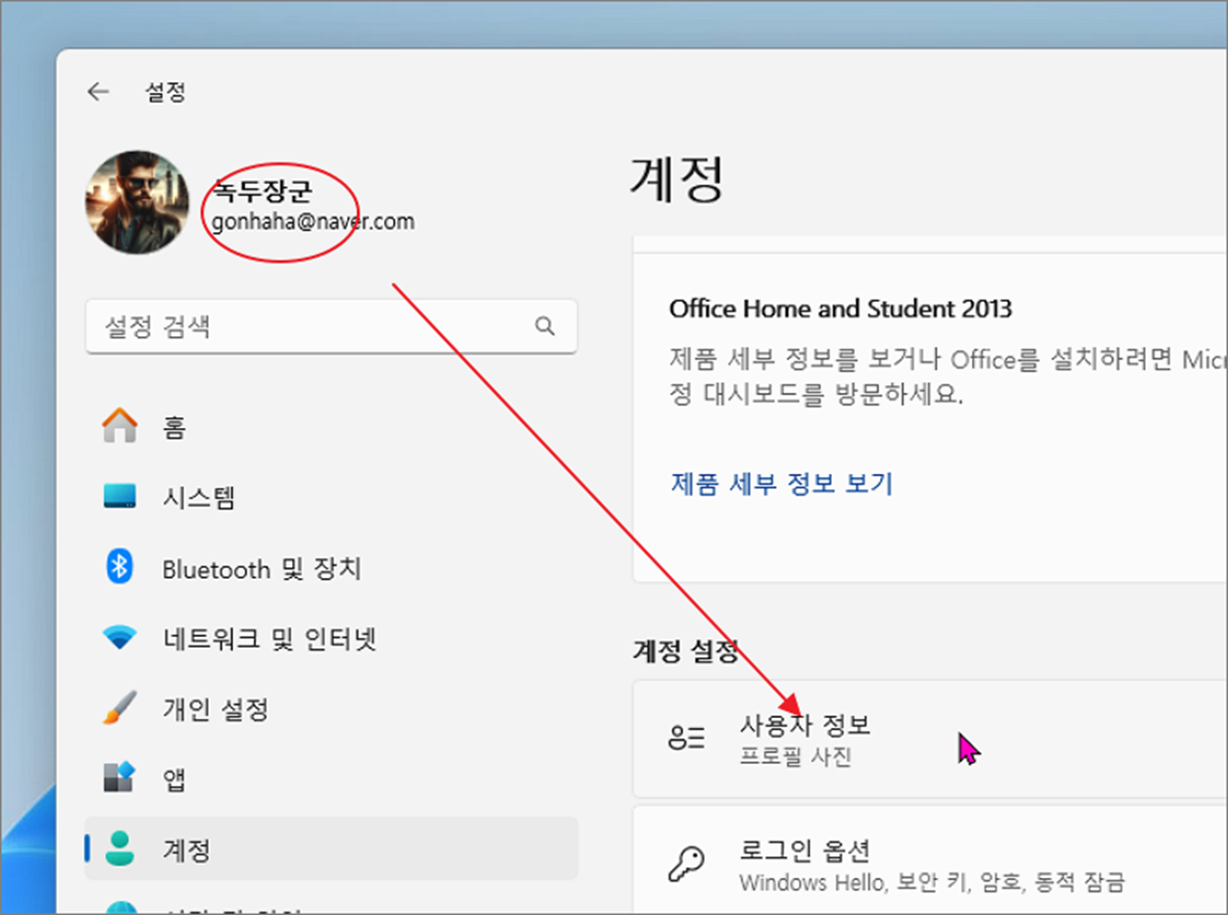Click the 프로필 사진 subtitle text

[796, 756]
